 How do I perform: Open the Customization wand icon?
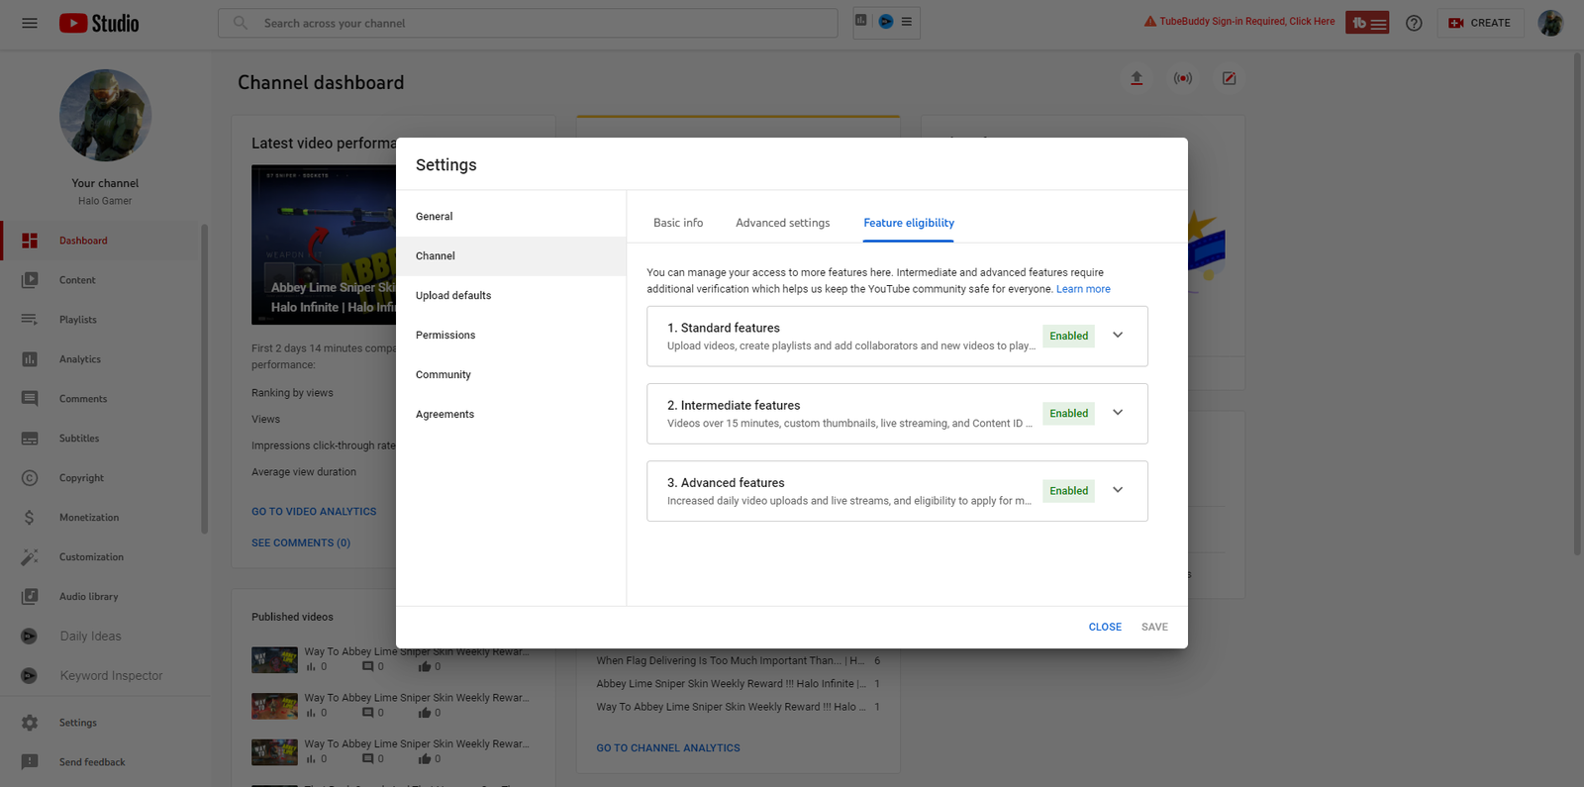pos(30,557)
